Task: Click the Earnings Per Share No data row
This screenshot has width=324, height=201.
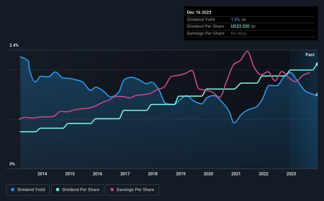Action: (251, 33)
